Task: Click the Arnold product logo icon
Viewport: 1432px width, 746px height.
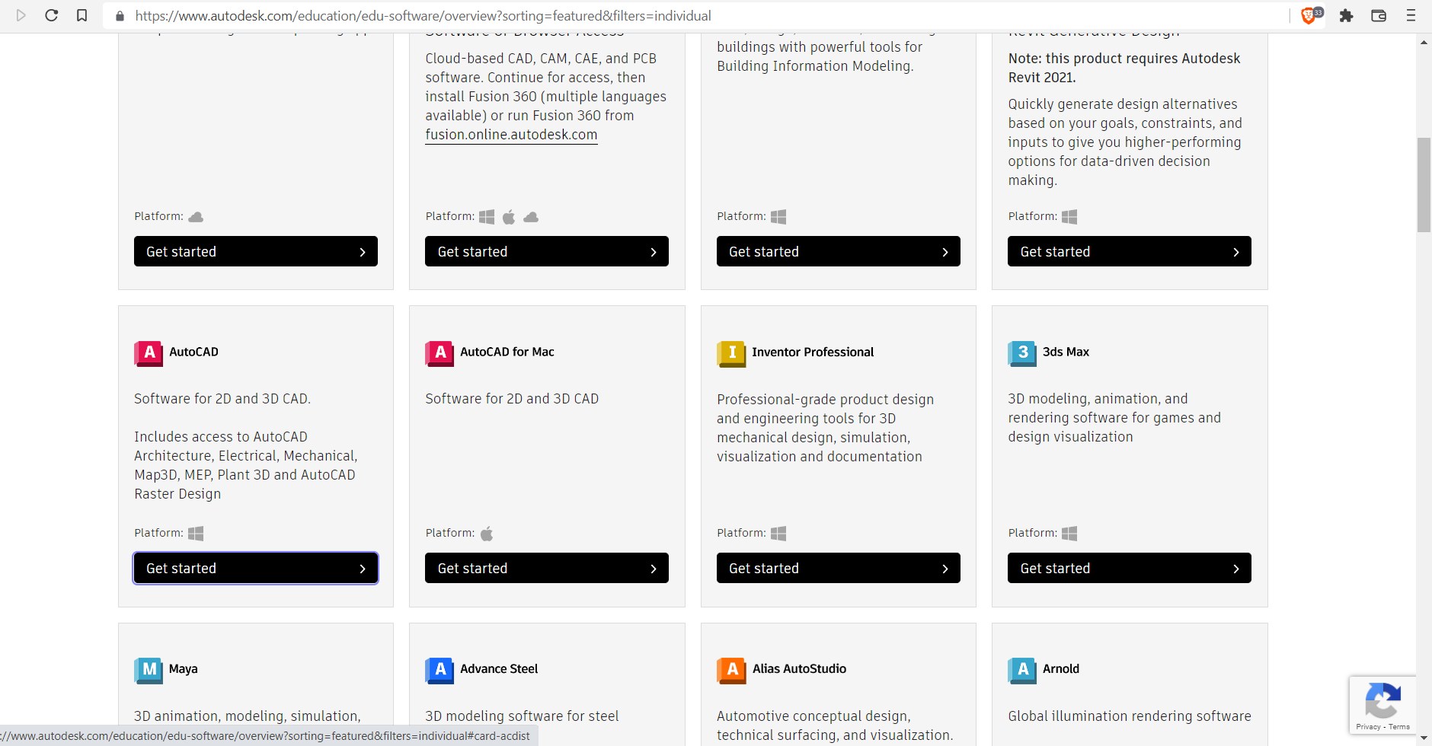Action: tap(1022, 670)
